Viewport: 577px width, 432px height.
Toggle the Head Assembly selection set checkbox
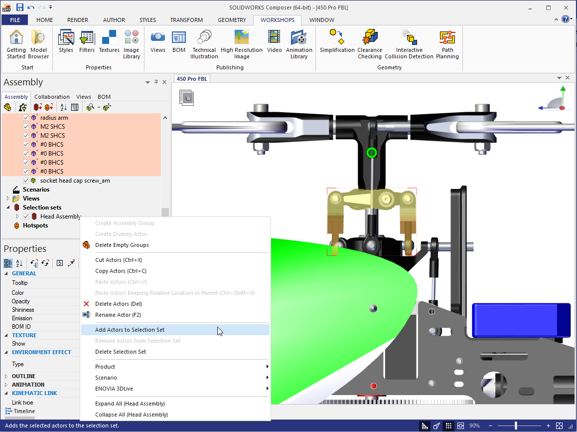[26, 216]
